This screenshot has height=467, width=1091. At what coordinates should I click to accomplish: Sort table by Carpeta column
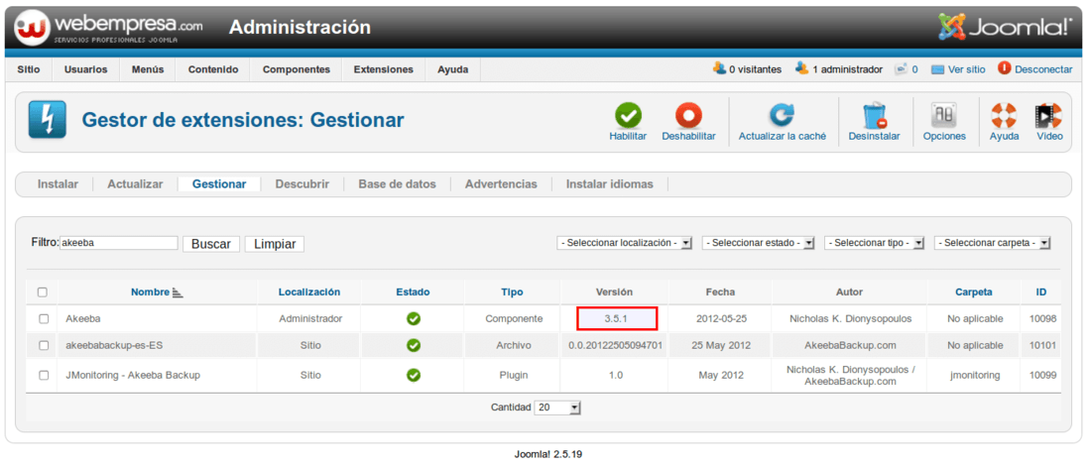click(974, 292)
